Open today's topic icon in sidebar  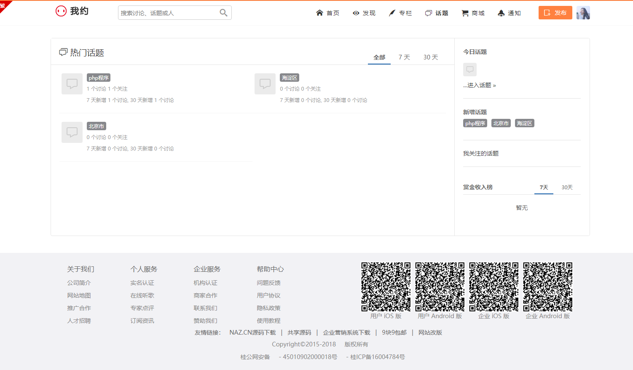pyautogui.click(x=470, y=70)
